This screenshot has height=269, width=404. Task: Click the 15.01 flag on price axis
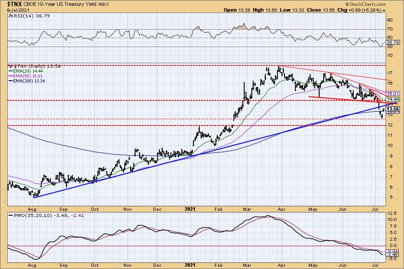(393, 93)
